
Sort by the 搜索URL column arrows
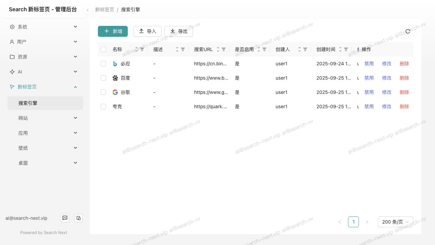(218, 49)
